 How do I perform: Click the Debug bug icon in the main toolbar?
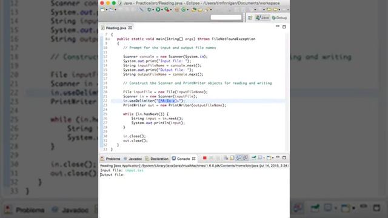pos(149,10)
